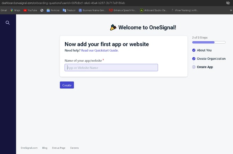Click the crossed-out eye icon in the address bar
Screen dimensions: 233x154
click(x=228, y=3)
